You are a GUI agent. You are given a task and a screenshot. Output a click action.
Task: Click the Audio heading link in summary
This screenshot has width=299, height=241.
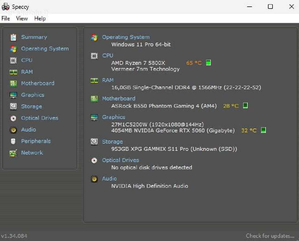point(109,179)
